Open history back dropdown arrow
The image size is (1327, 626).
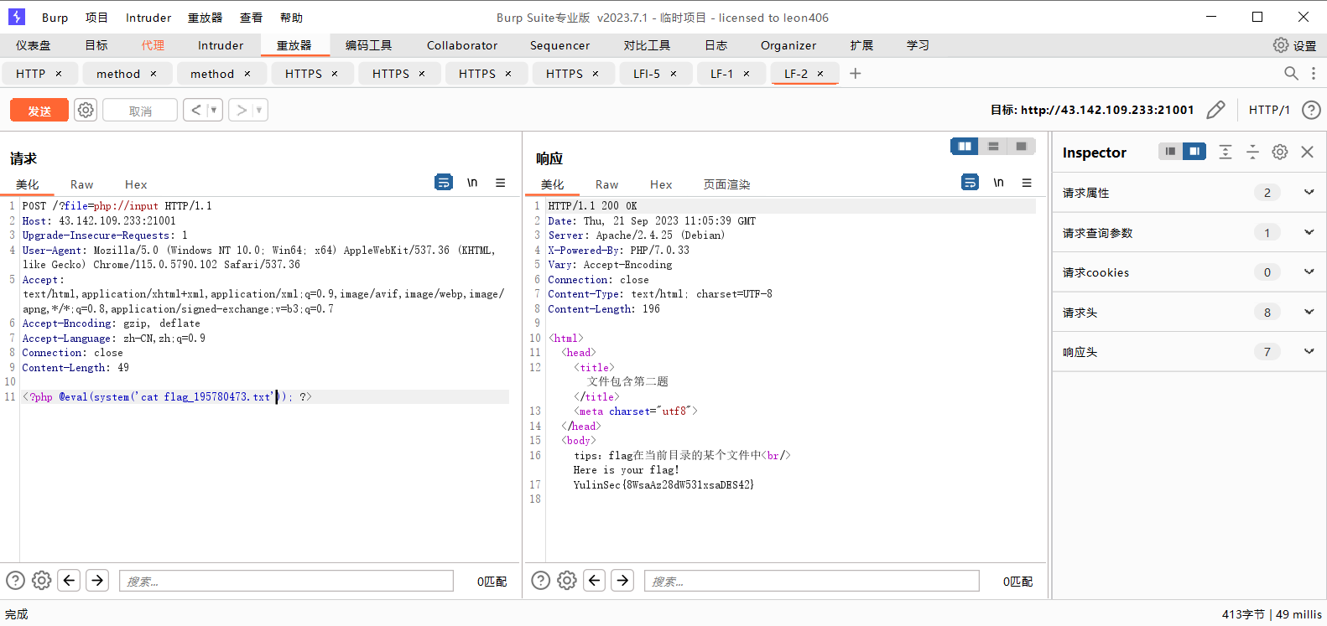click(213, 110)
